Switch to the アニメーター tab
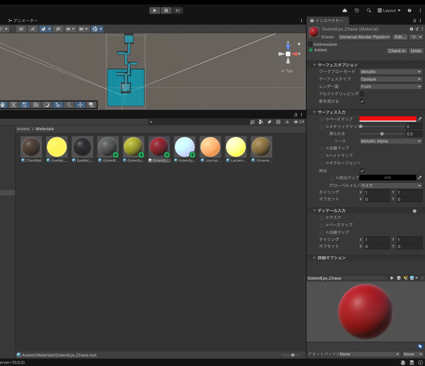 click(23, 21)
